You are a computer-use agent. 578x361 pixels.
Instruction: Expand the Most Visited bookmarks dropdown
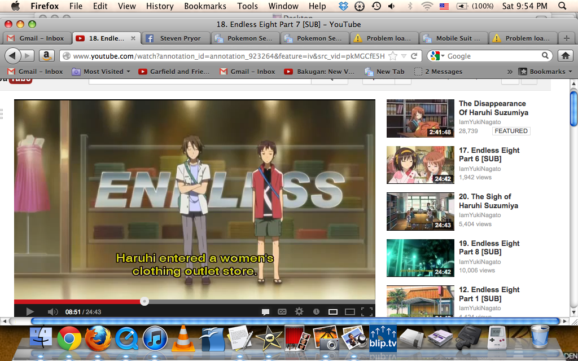point(102,71)
